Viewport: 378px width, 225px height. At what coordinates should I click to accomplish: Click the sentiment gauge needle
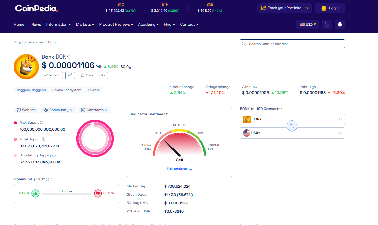(172, 148)
